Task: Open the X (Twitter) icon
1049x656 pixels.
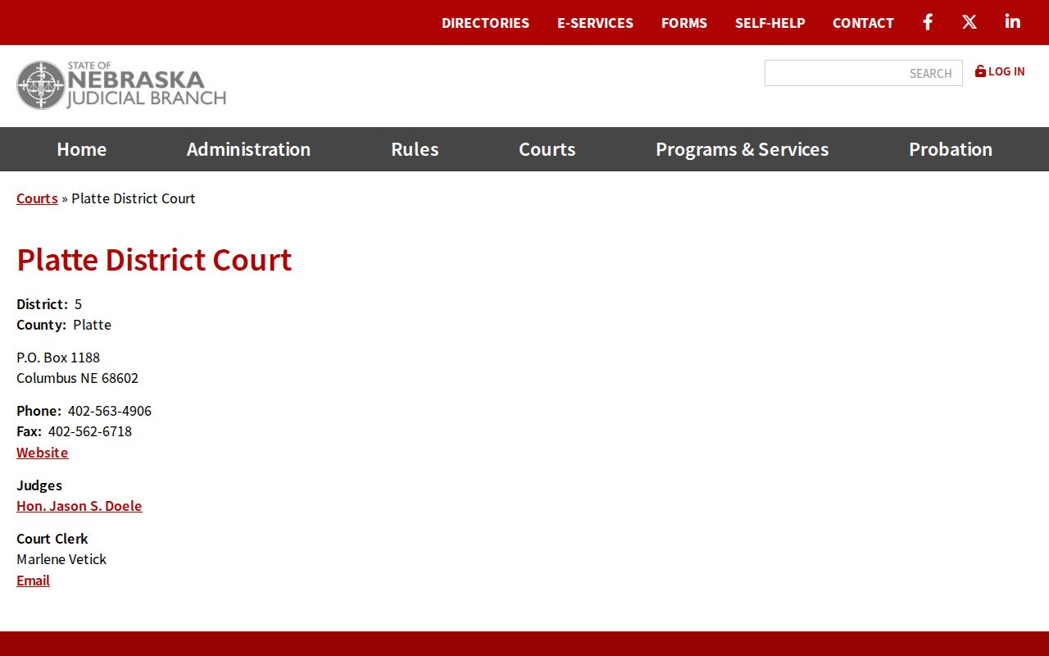Action: click(970, 22)
